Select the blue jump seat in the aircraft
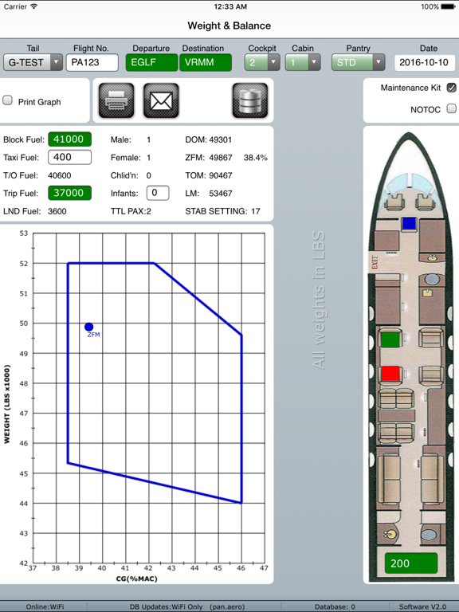Screen dimensions: 459x612 tap(409, 224)
